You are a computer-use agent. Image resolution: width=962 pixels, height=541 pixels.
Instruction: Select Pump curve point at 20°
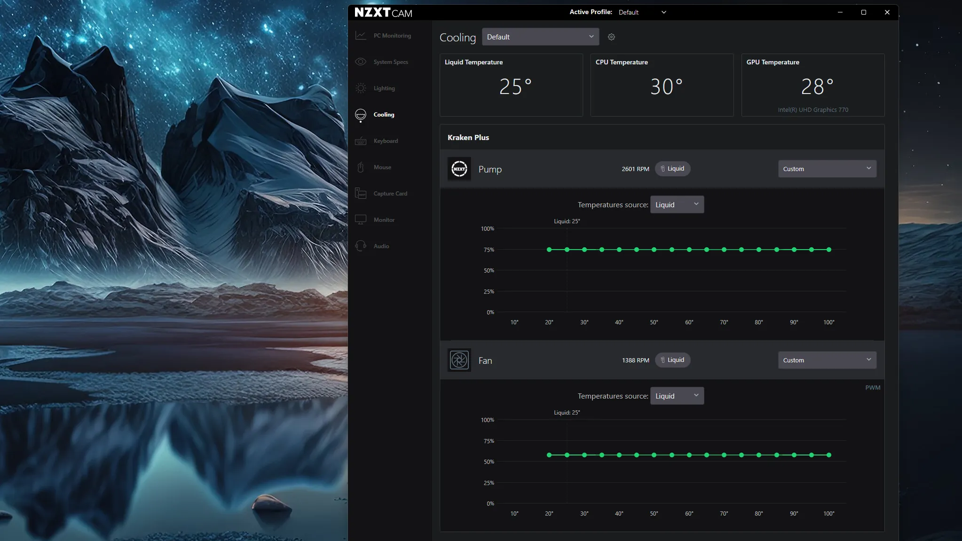tap(549, 250)
